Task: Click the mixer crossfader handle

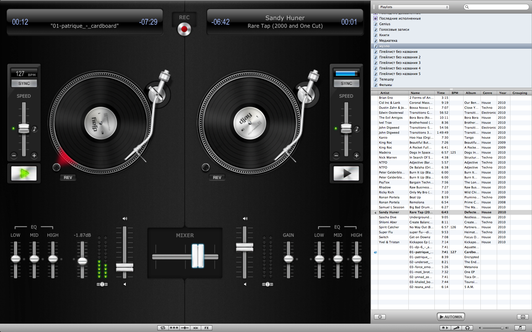Action: point(198,256)
